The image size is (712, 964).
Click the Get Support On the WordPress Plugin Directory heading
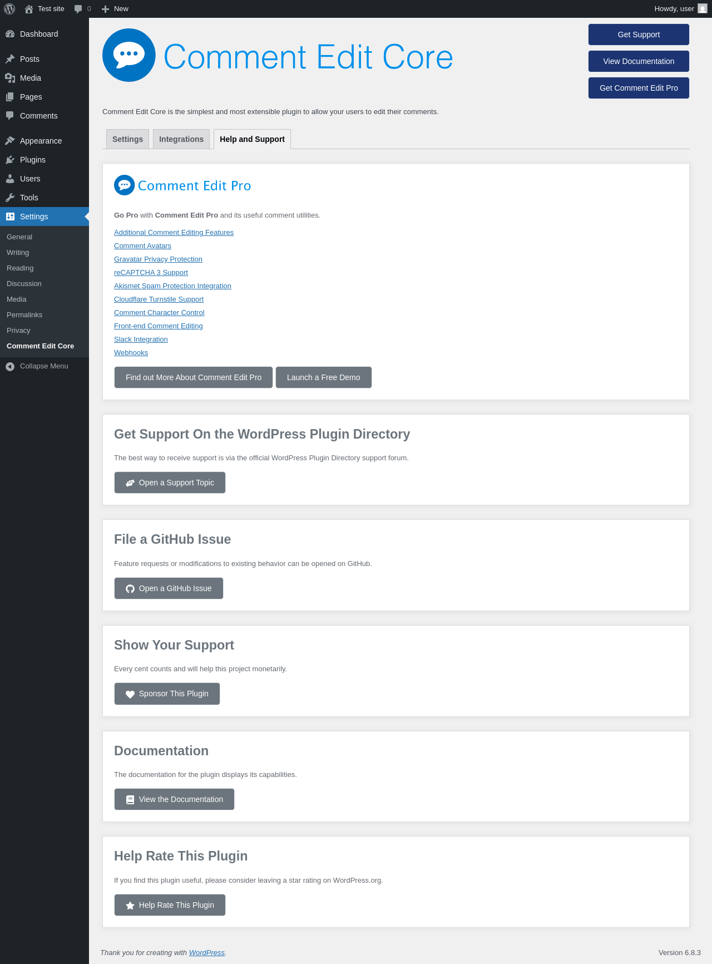pyautogui.click(x=262, y=434)
